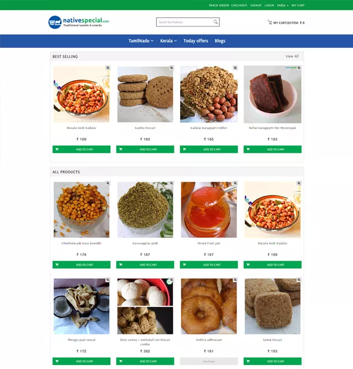Open the shopping cart icon near MY CART
This screenshot has height=369, width=353.
(270, 22)
